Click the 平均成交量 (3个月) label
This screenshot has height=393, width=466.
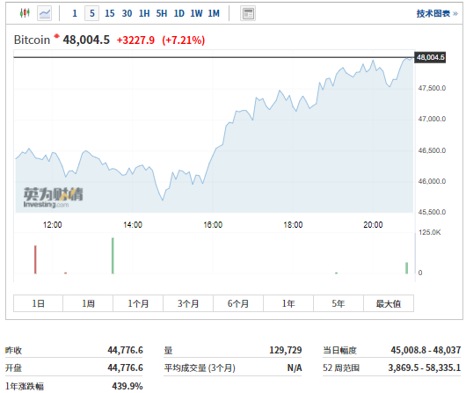point(200,368)
